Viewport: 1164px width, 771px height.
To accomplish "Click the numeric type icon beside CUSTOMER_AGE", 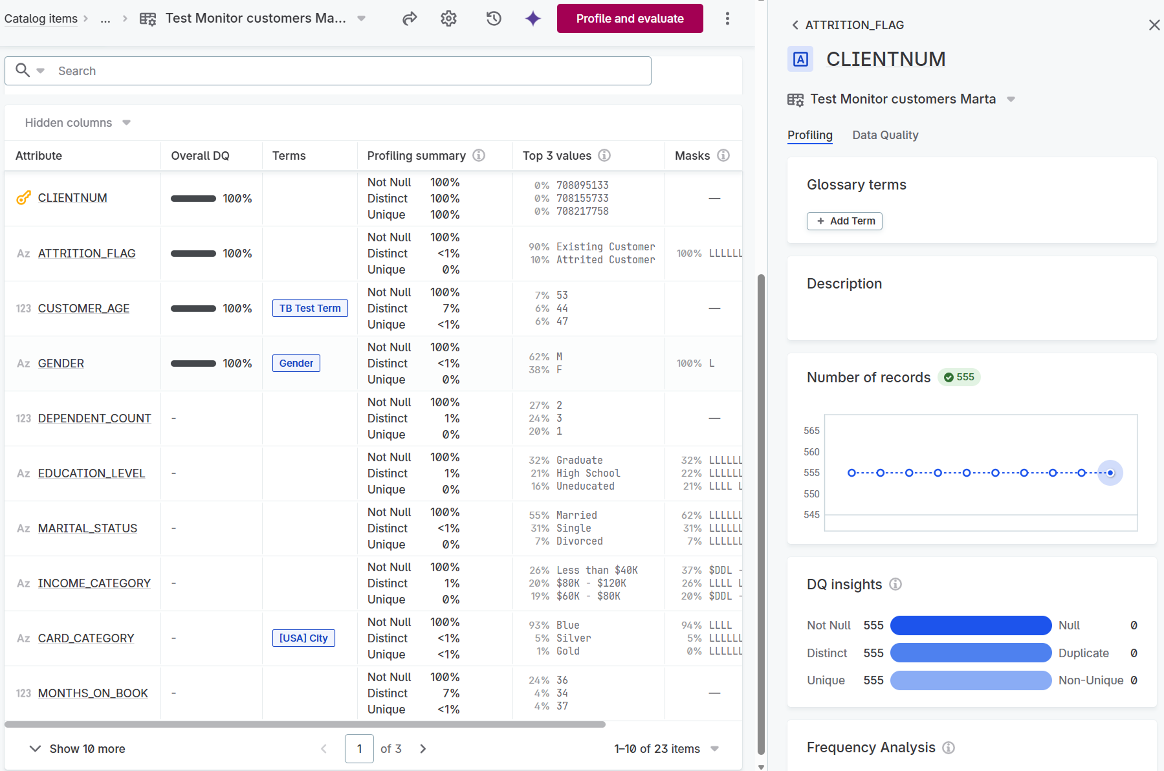I will [23, 309].
